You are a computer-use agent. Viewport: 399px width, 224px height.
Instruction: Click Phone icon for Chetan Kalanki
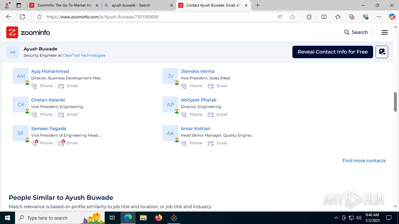34,114
